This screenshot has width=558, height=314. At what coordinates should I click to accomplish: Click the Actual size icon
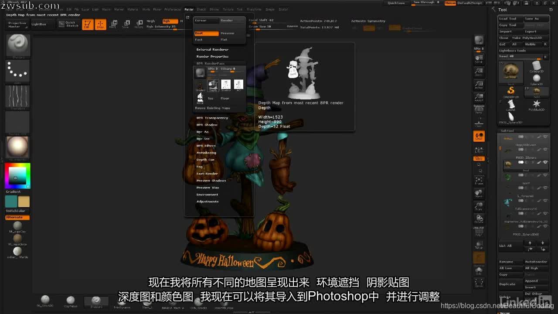click(x=479, y=85)
